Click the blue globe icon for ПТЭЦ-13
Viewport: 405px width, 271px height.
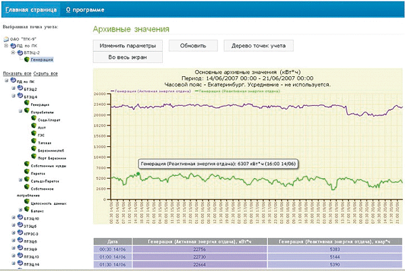[x=20, y=255]
